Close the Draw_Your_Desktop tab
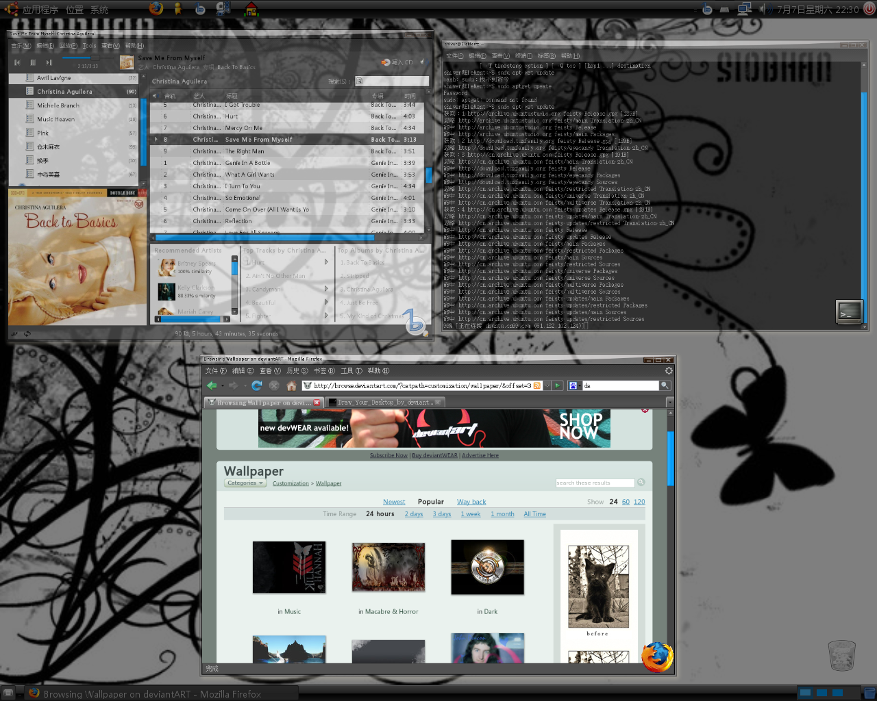Screen dimensions: 877x701 (438, 403)
